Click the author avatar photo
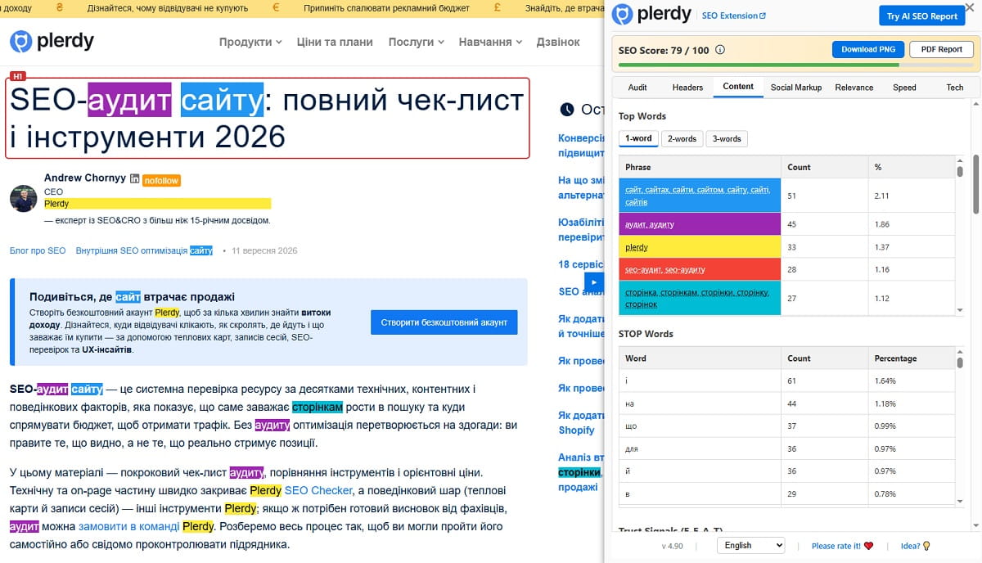Viewport: 982px width, 563px height. (x=23, y=198)
